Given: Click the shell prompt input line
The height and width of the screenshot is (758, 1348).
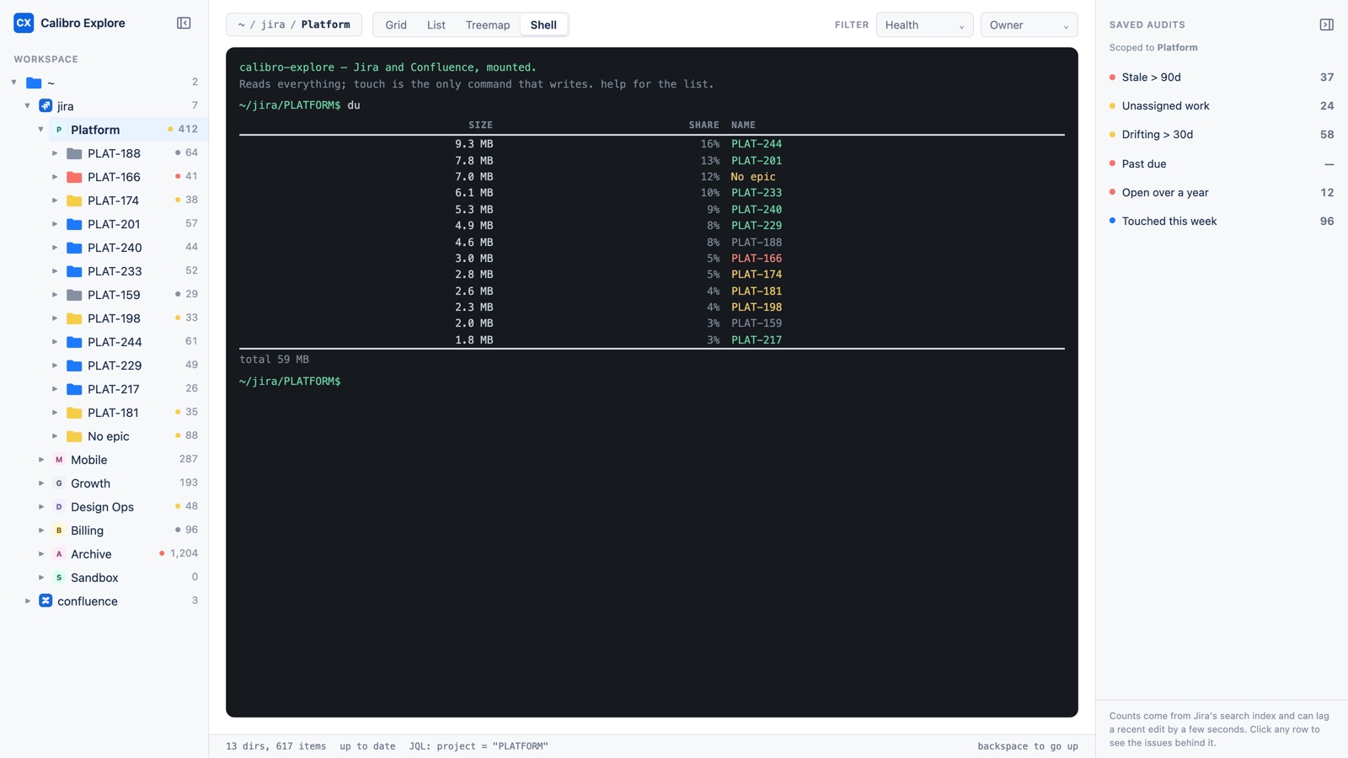Looking at the screenshot, I should (x=652, y=382).
